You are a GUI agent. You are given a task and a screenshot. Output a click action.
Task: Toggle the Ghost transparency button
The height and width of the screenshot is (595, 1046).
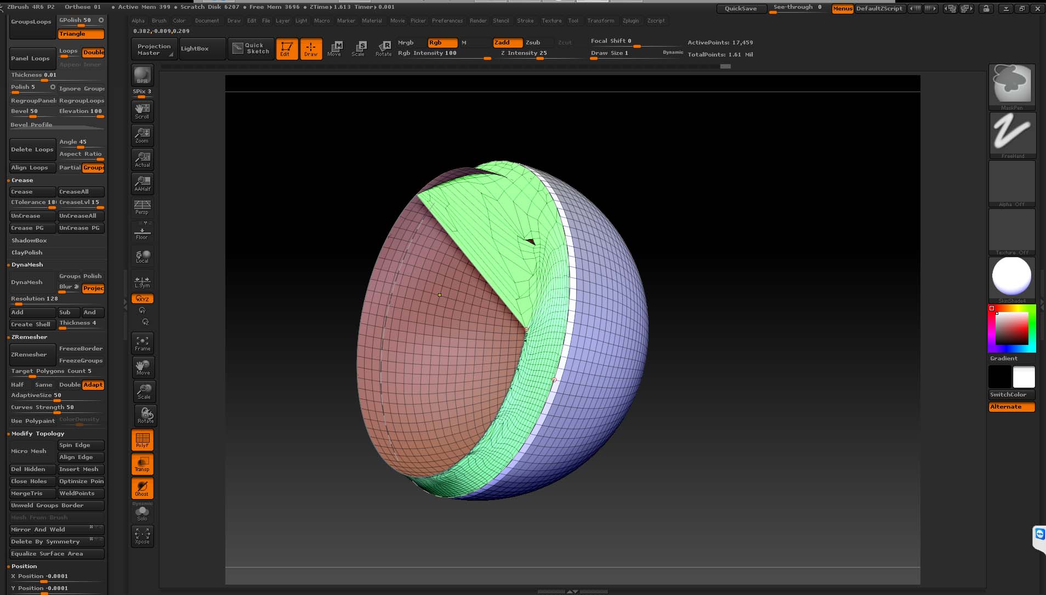tap(142, 488)
